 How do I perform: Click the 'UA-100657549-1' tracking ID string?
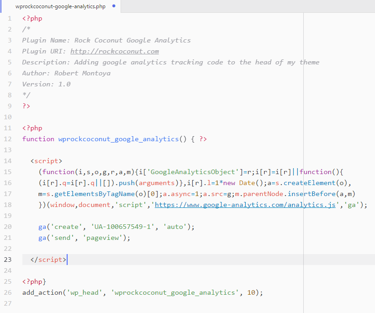(x=122, y=227)
